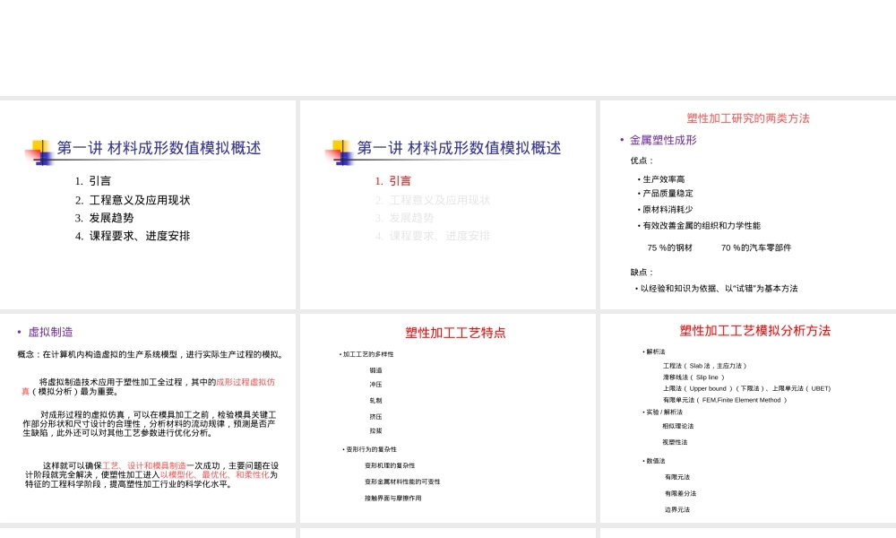This screenshot has height=538, width=896.
Task: Click the sub-item 锻造
Action: [x=375, y=370]
